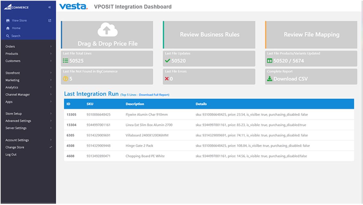Click the Search magnifier icon
The image size is (363, 205).
point(8,36)
